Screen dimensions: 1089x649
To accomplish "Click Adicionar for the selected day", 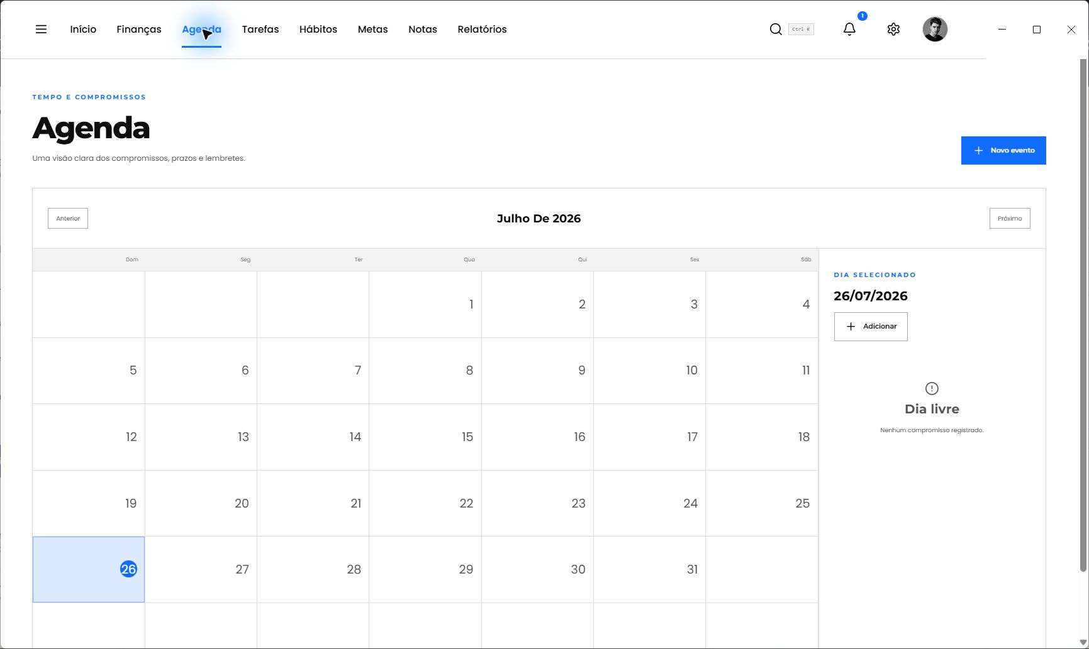I will coord(871,327).
